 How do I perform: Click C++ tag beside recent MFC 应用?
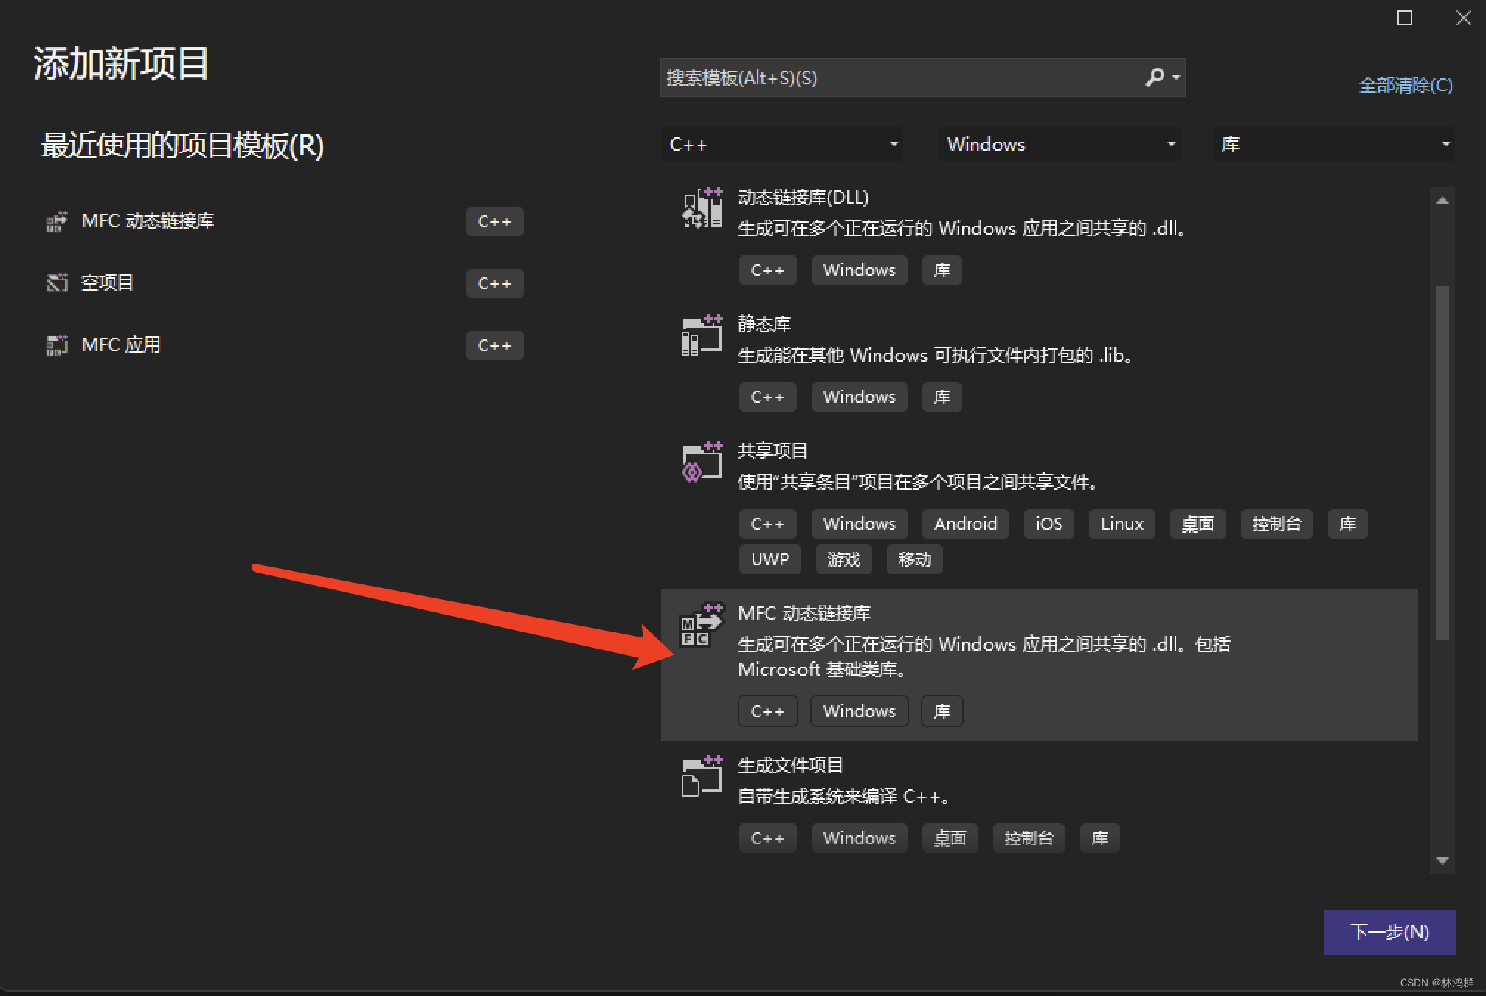pyautogui.click(x=494, y=345)
